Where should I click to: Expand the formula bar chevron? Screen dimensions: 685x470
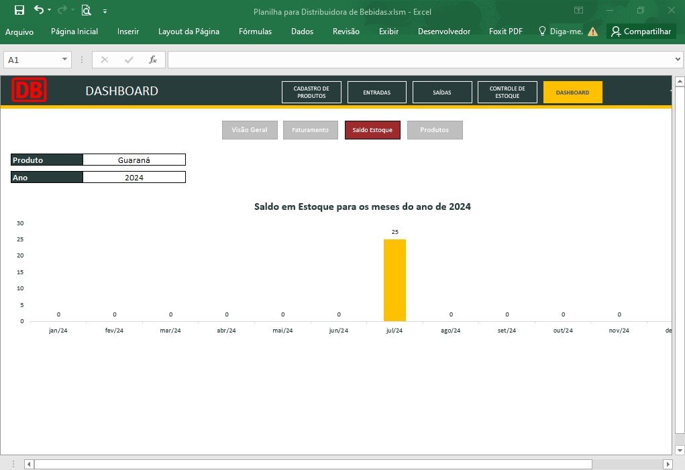tap(678, 60)
